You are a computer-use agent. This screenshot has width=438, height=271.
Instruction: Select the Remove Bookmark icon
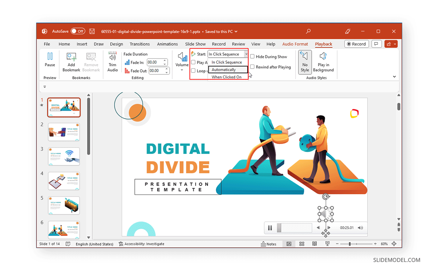click(91, 61)
